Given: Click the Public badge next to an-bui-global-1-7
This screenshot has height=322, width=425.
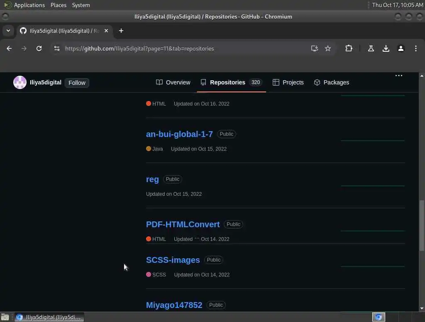Looking at the screenshot, I should pos(226,134).
